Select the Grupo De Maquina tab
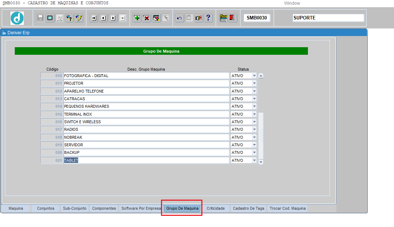Image resolution: width=394 pixels, height=227 pixels. 182,208
